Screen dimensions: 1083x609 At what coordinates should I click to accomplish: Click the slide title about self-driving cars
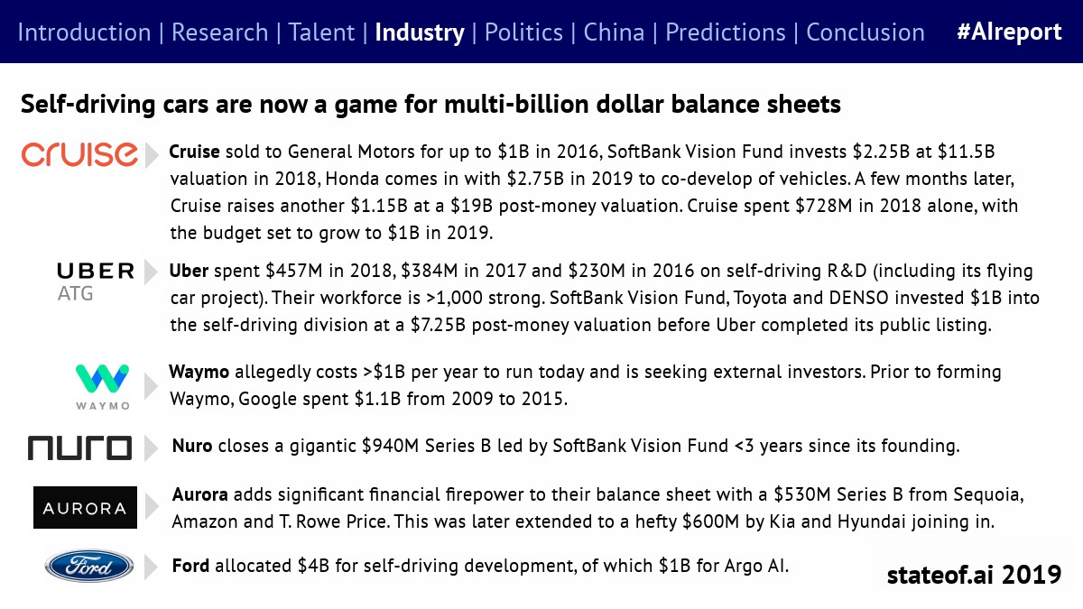pyautogui.click(x=430, y=105)
